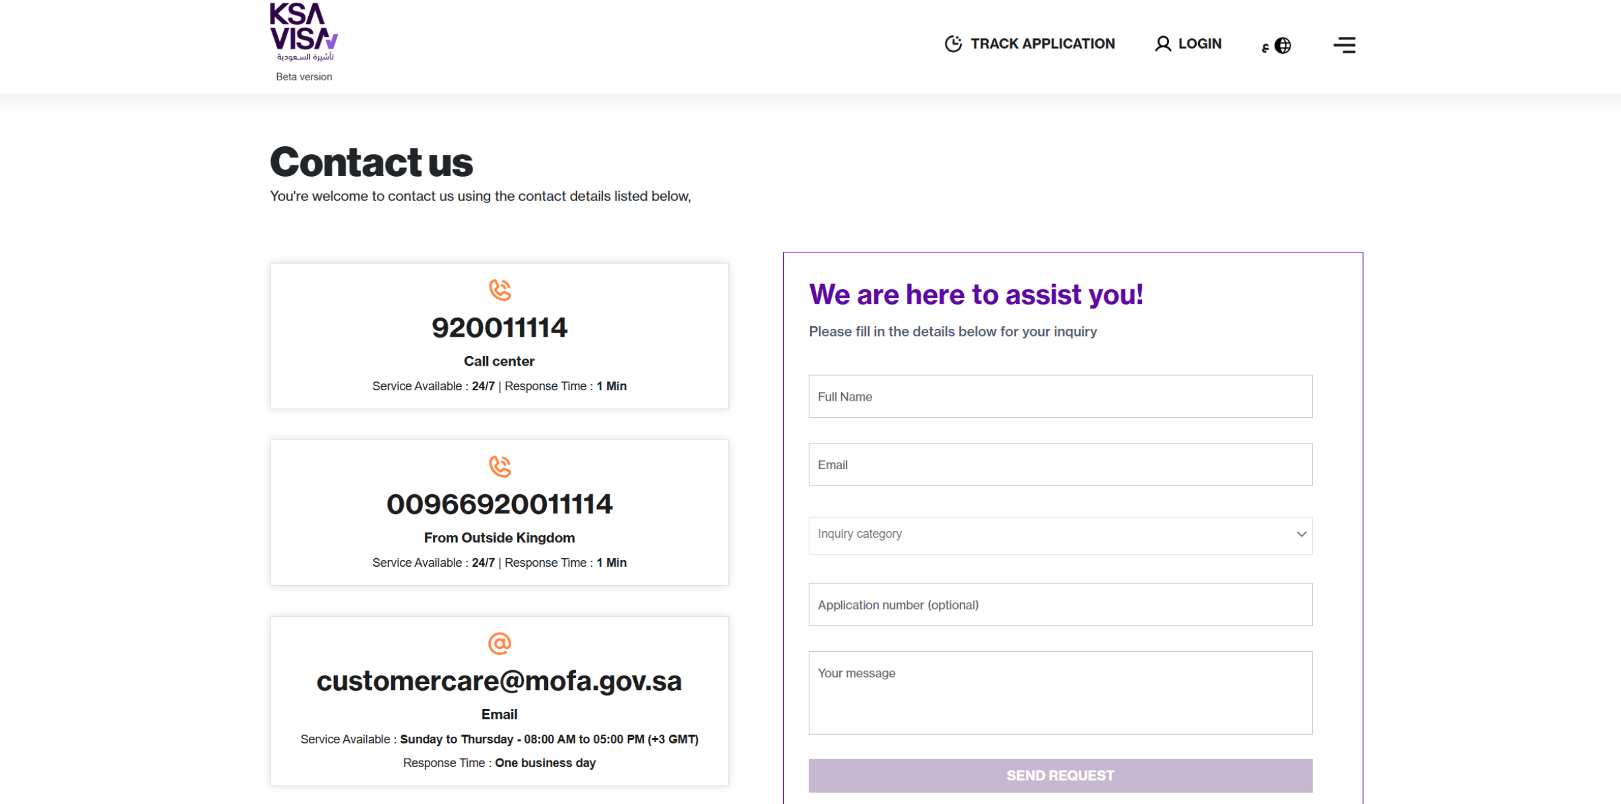Click the Application number optional field
Screen dimensions: 1621x804
pos(1060,604)
